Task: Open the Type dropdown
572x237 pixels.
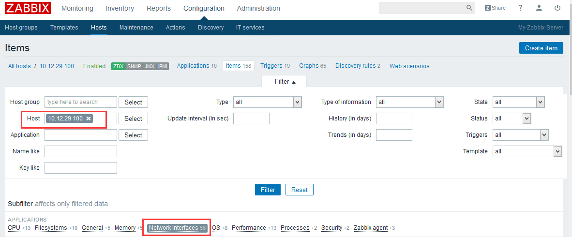Action: (268, 102)
